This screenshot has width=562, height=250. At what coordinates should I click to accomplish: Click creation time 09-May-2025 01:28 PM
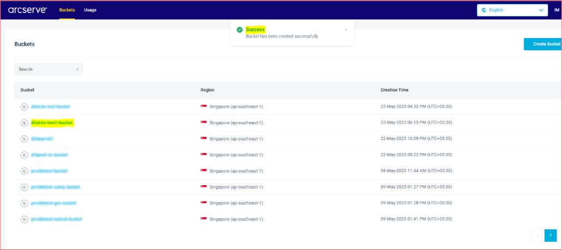tap(416, 203)
